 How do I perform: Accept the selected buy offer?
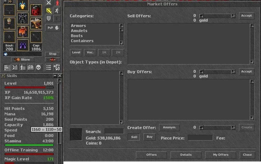point(247,71)
